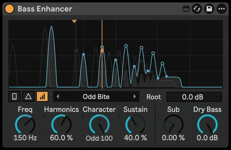Open the Odd Bite preset chooser

[96, 97]
